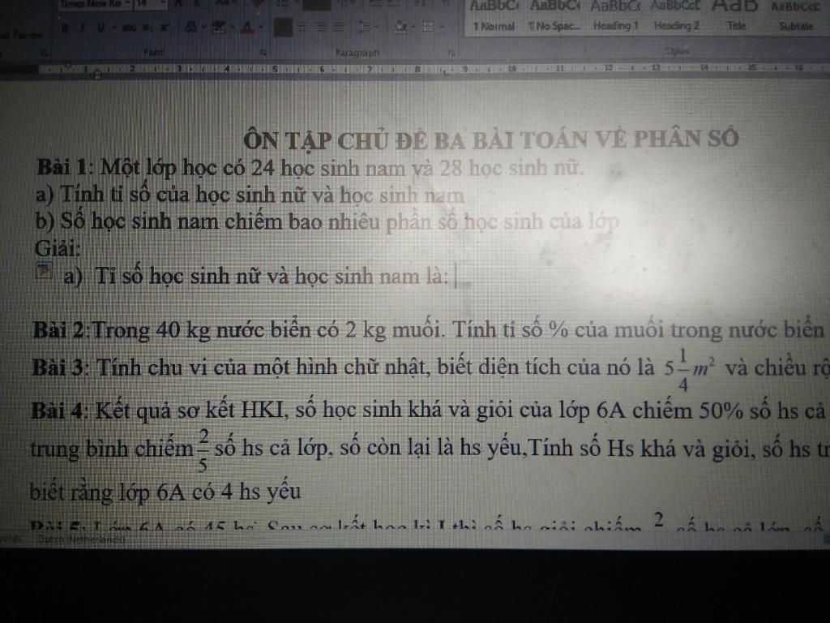Apply Underline to selected text

tap(101, 28)
